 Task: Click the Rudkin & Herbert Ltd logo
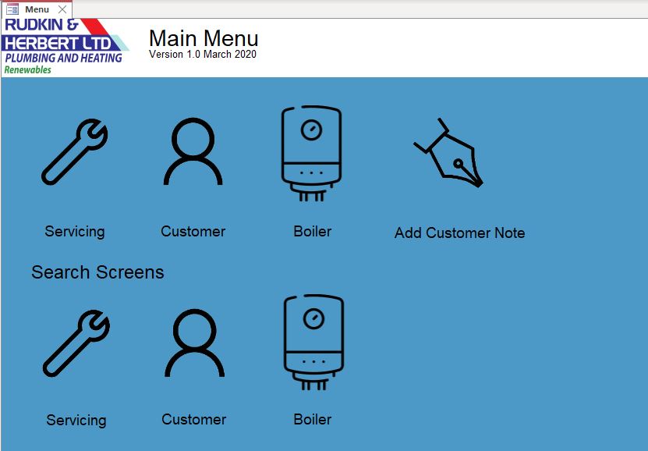click(65, 47)
